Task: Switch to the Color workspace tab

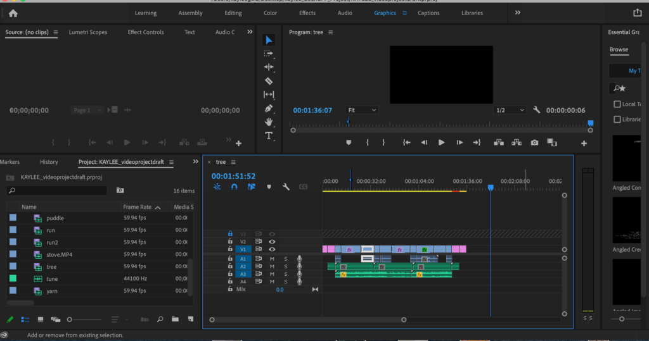Action: coord(270,13)
